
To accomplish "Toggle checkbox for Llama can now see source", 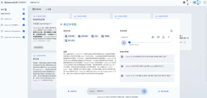I will coord(24,37).
